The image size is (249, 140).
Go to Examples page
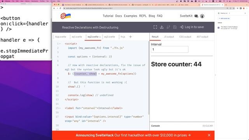(x=130, y=16)
